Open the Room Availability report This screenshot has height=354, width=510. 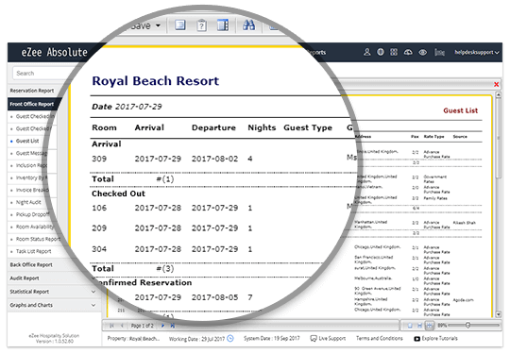pyautogui.click(x=35, y=227)
